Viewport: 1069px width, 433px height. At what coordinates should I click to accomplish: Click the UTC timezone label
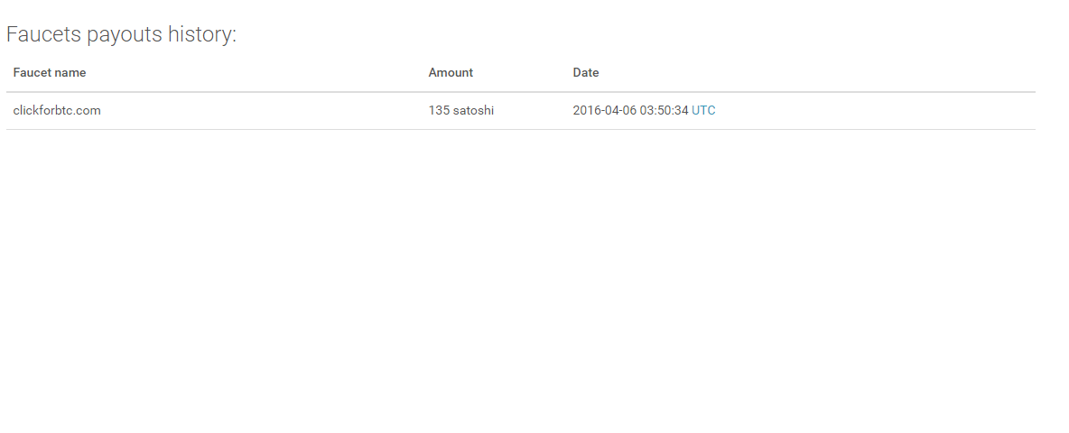pyautogui.click(x=703, y=111)
